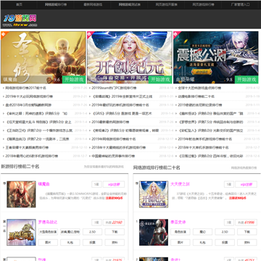This screenshot has height=261, width=261.
Task: Open 2019年网络游戏排行榜前十名 article
Action: point(114,139)
